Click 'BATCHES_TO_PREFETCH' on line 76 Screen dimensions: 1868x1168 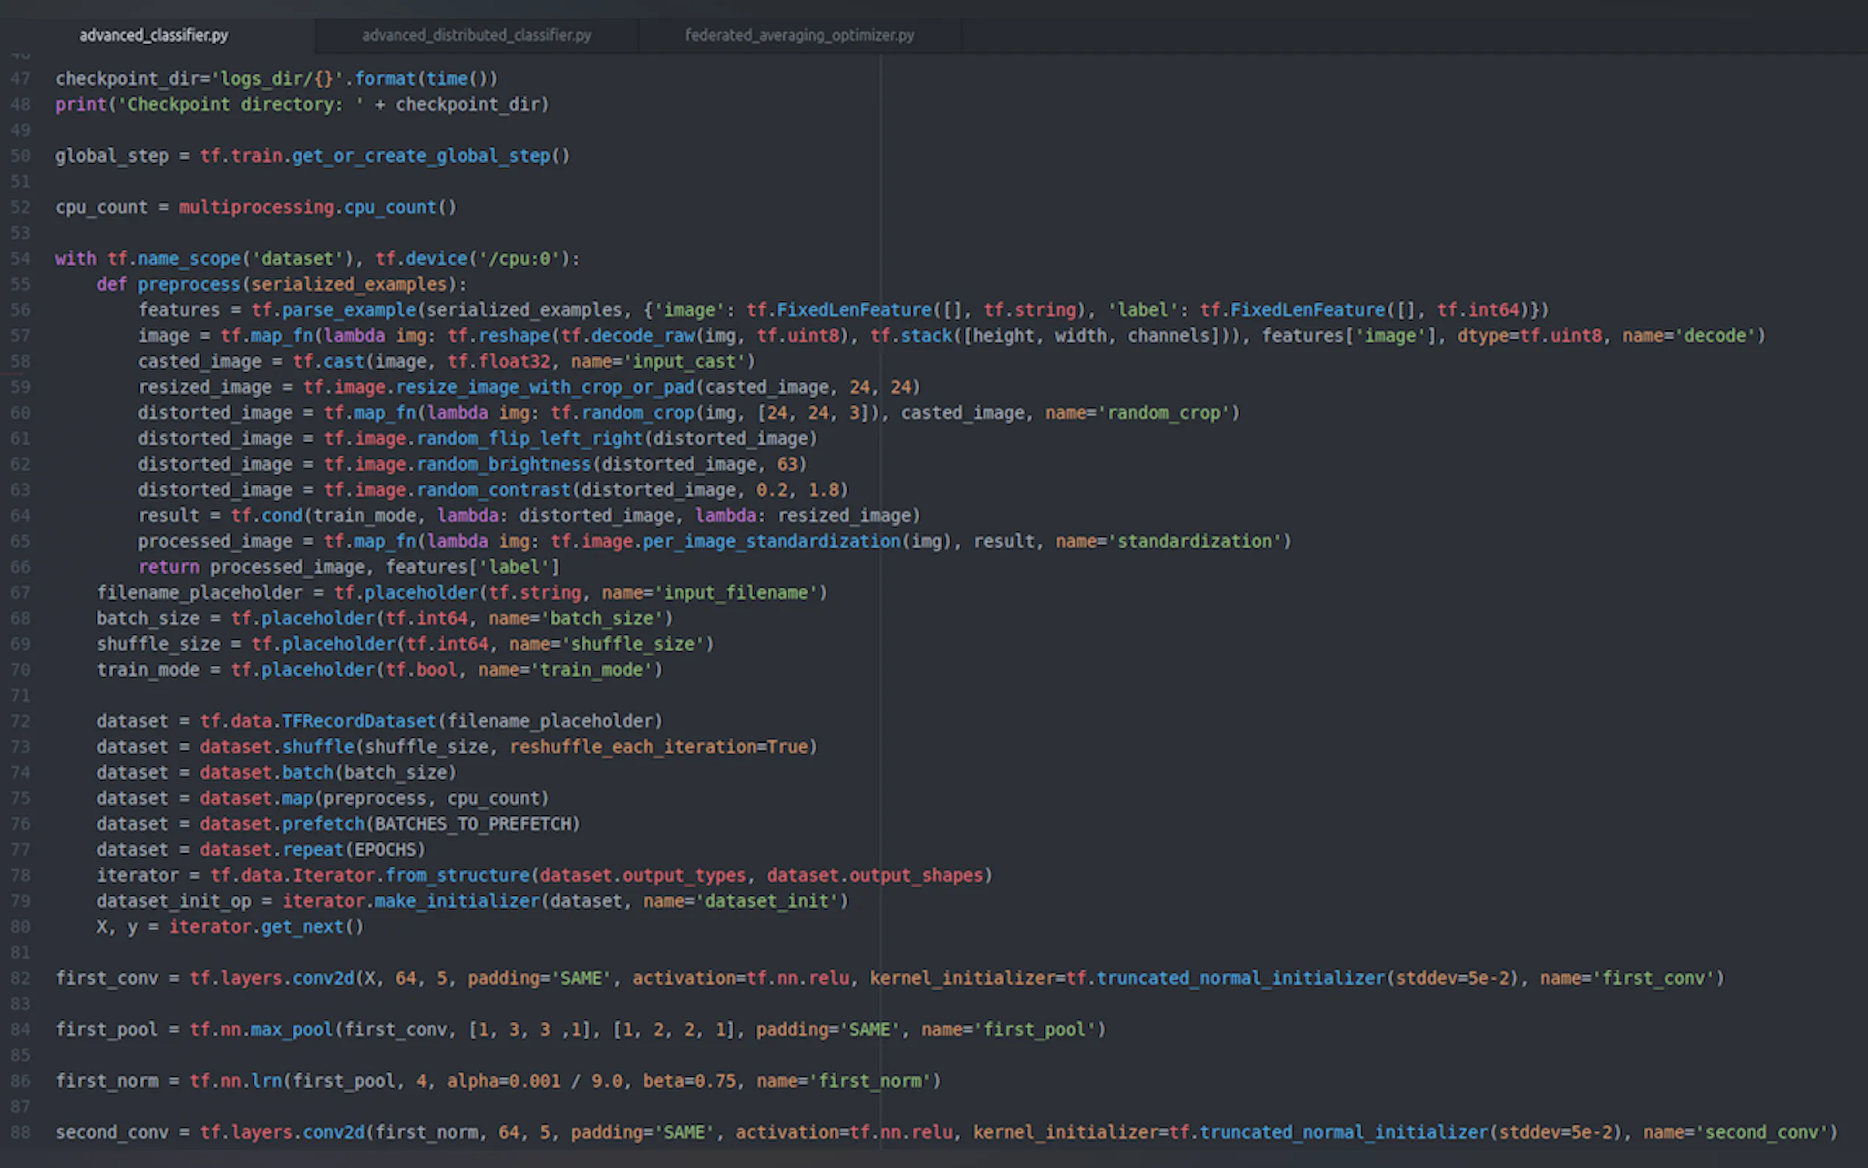click(473, 825)
